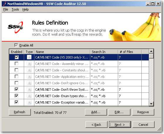The width and height of the screenshot is (164, 134).
Task: Click the scroll down arrow of the rules list
Action: tap(151, 104)
